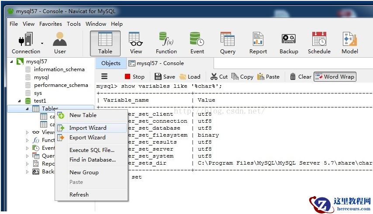Image resolution: width=373 pixels, height=214 pixels.
Task: Open the Event toolbar icon
Action: 197,43
